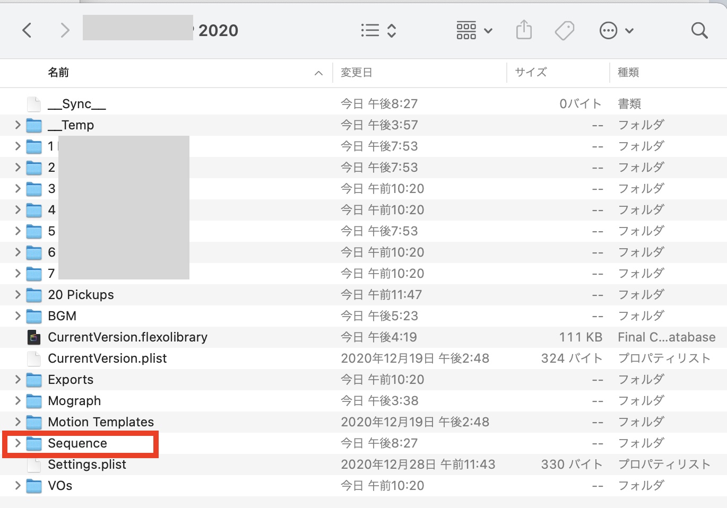727x508 pixels.
Task: Click the 今日 午後4:19 modified date
Action: [379, 337]
